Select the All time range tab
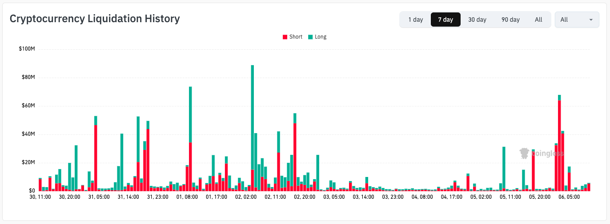Viewport: 610px width, 224px height. click(538, 20)
